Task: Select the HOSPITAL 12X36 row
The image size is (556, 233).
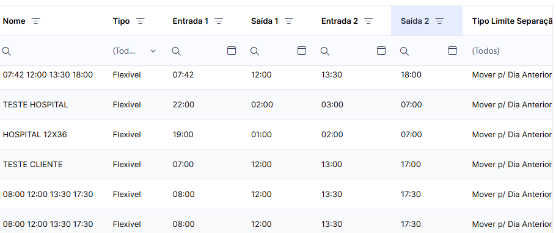Action: (x=276, y=135)
